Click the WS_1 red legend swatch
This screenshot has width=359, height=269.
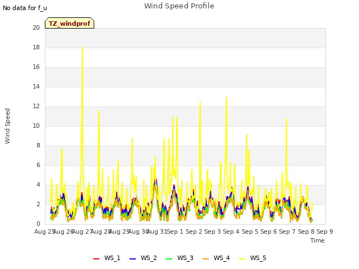tap(96, 259)
